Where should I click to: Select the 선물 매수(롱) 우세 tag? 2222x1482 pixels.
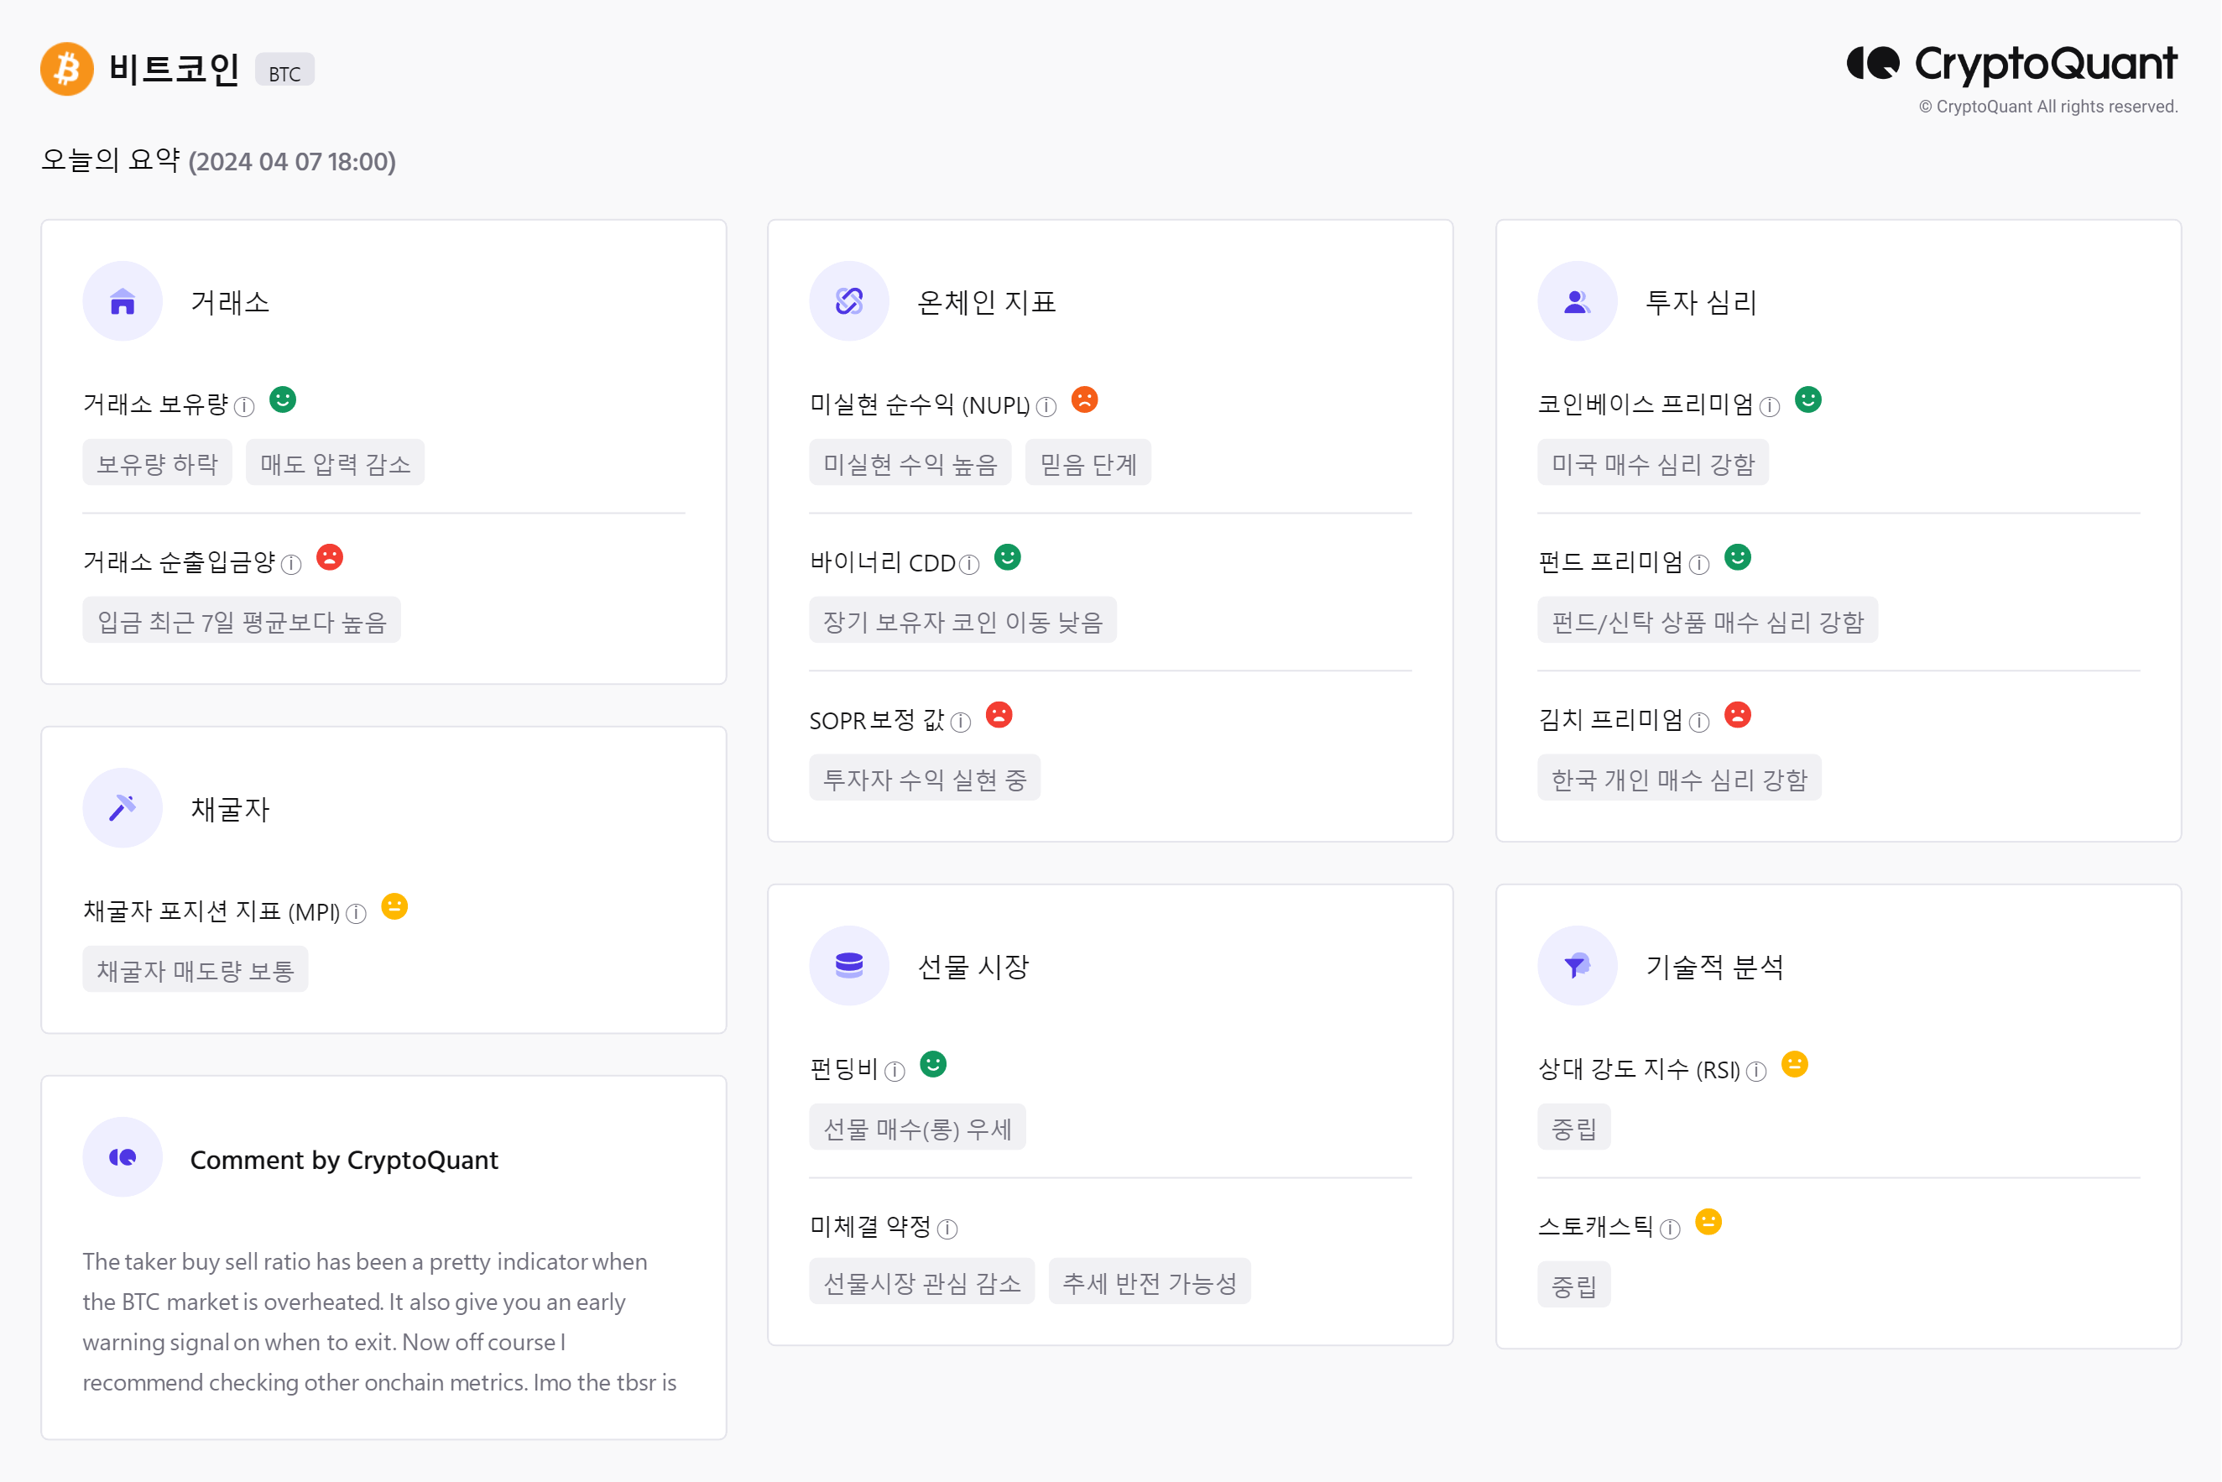[918, 1128]
